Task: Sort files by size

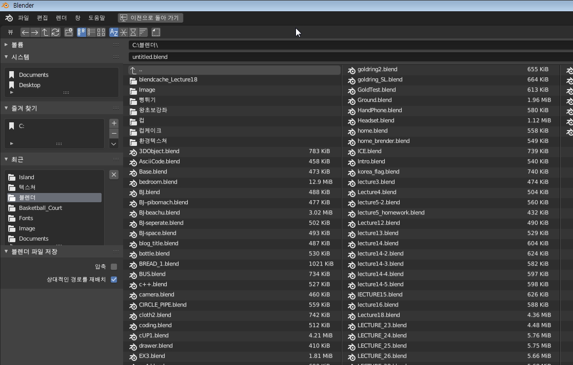Action: pyautogui.click(x=143, y=32)
